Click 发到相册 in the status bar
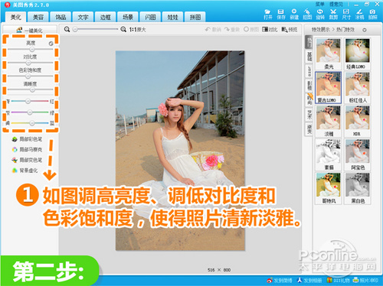 309,281
